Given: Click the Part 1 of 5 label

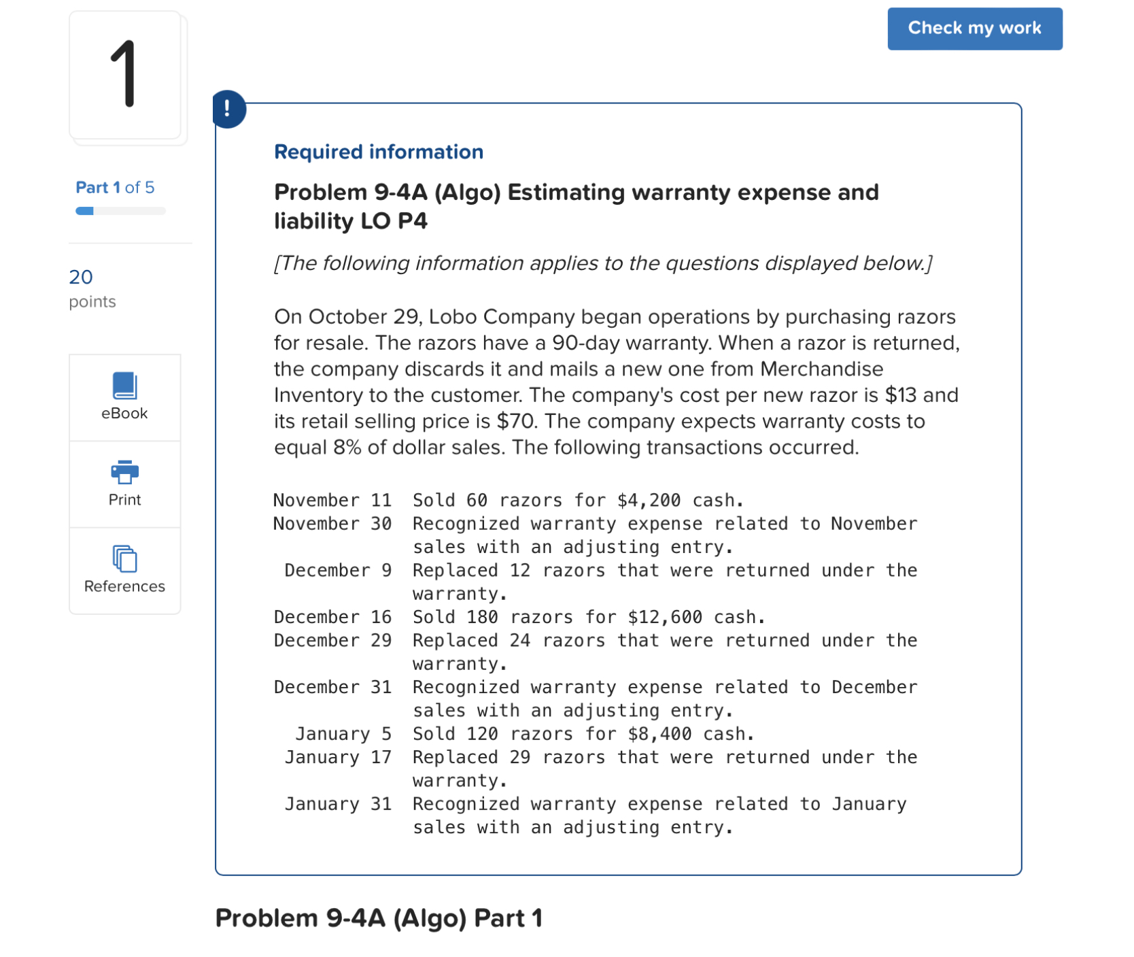Looking at the screenshot, I should pyautogui.click(x=114, y=188).
